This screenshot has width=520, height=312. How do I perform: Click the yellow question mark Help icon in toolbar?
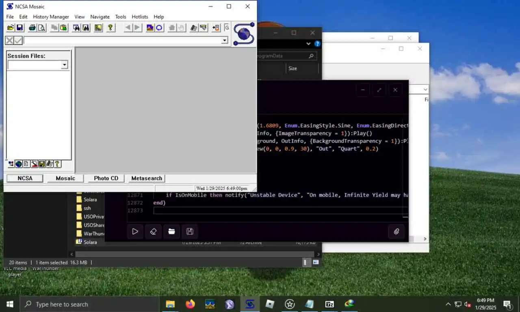coord(110,28)
